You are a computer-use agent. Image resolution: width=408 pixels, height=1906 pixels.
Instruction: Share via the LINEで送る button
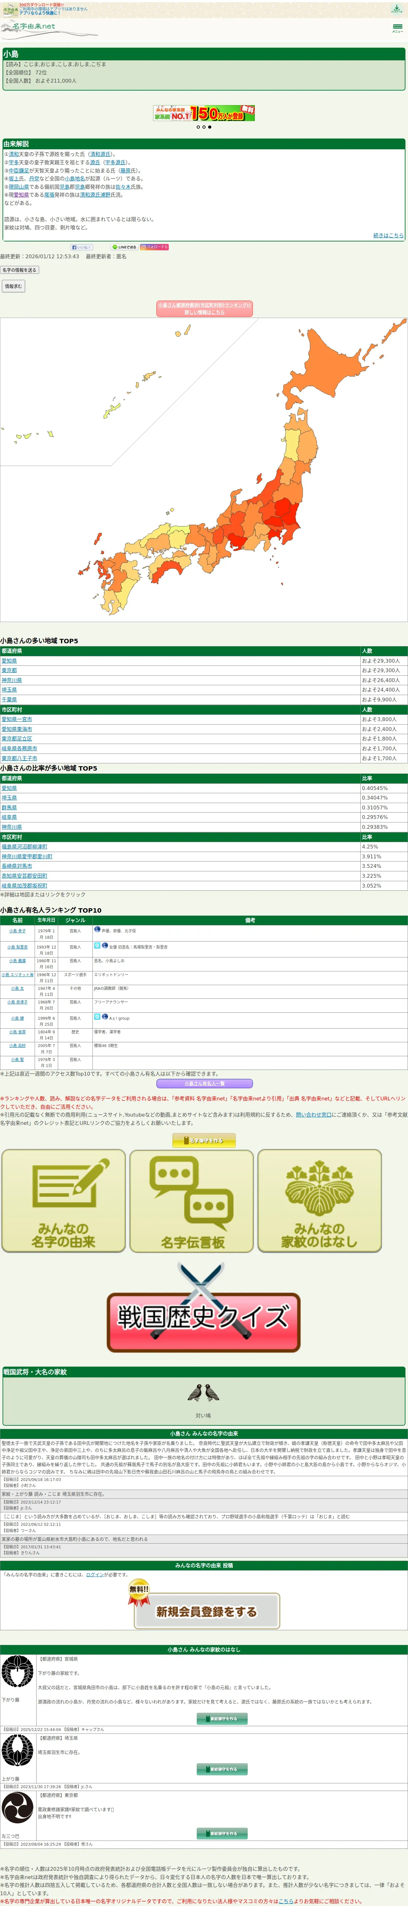pyautogui.click(x=124, y=247)
